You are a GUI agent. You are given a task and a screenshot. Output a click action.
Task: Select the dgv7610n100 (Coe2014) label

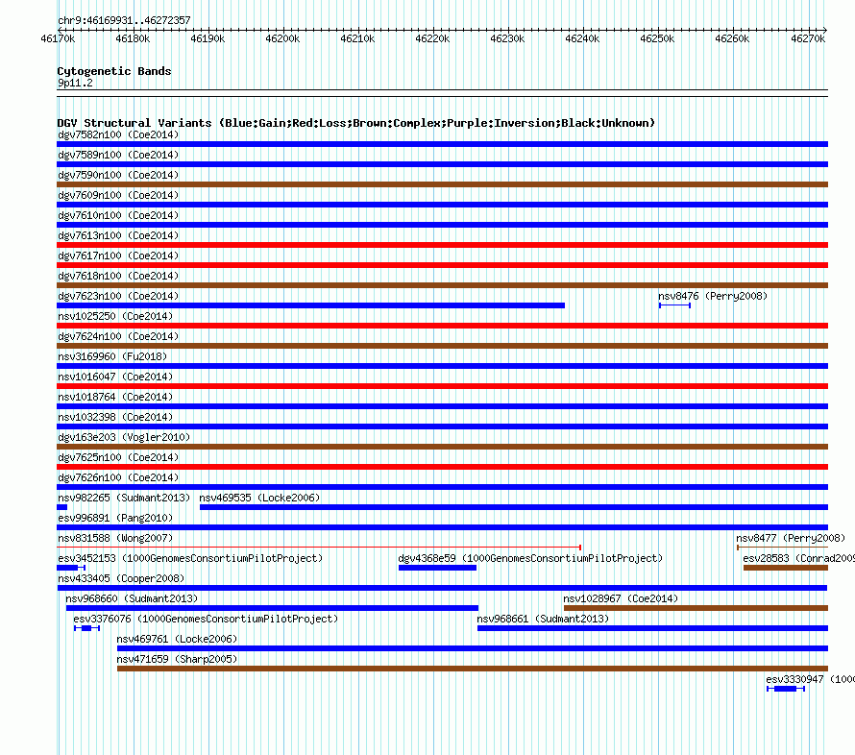[x=118, y=215]
